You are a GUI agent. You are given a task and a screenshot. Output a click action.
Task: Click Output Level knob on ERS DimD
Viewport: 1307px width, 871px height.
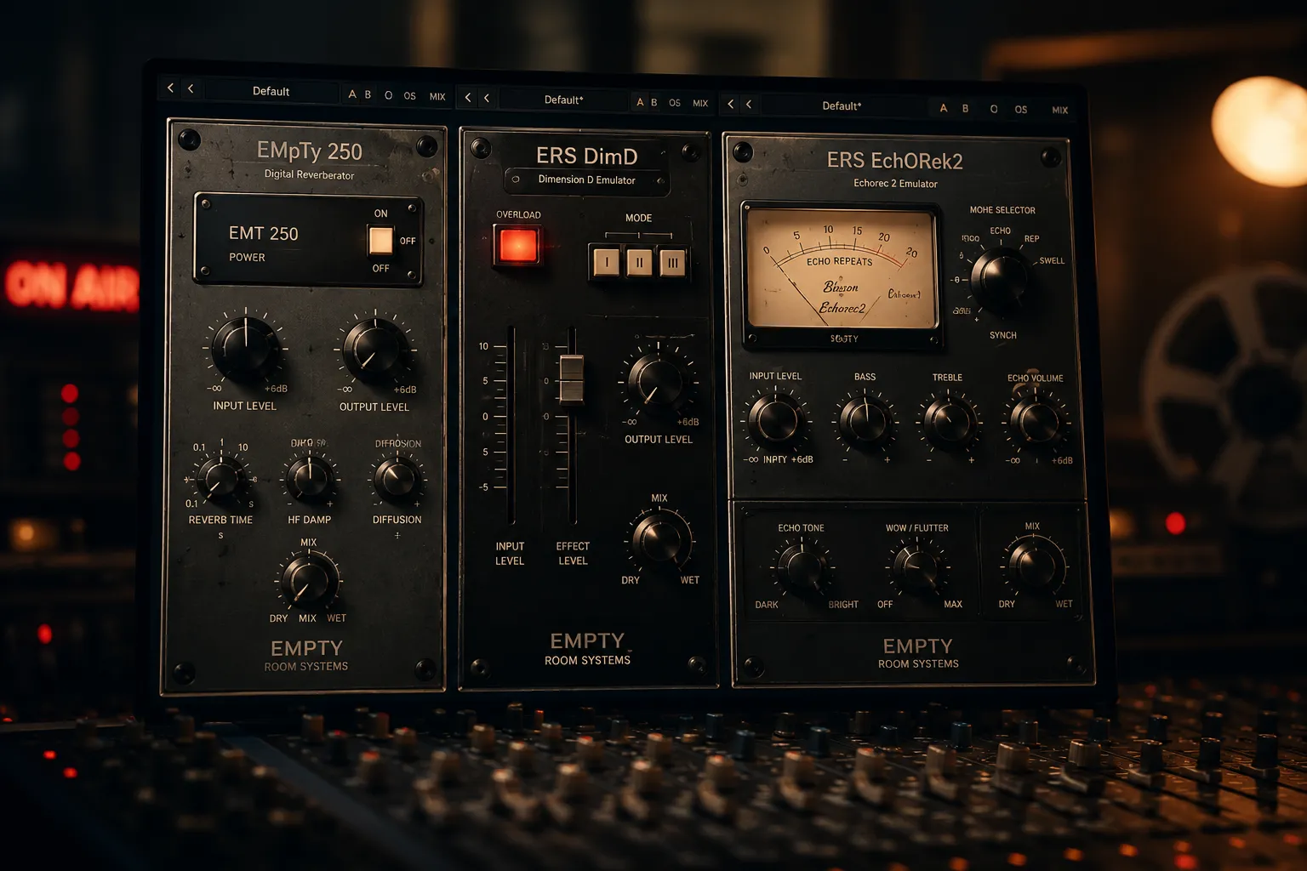click(x=656, y=380)
